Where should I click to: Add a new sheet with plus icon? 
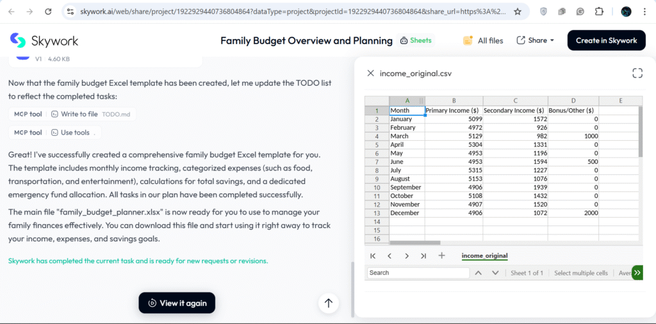click(x=441, y=256)
